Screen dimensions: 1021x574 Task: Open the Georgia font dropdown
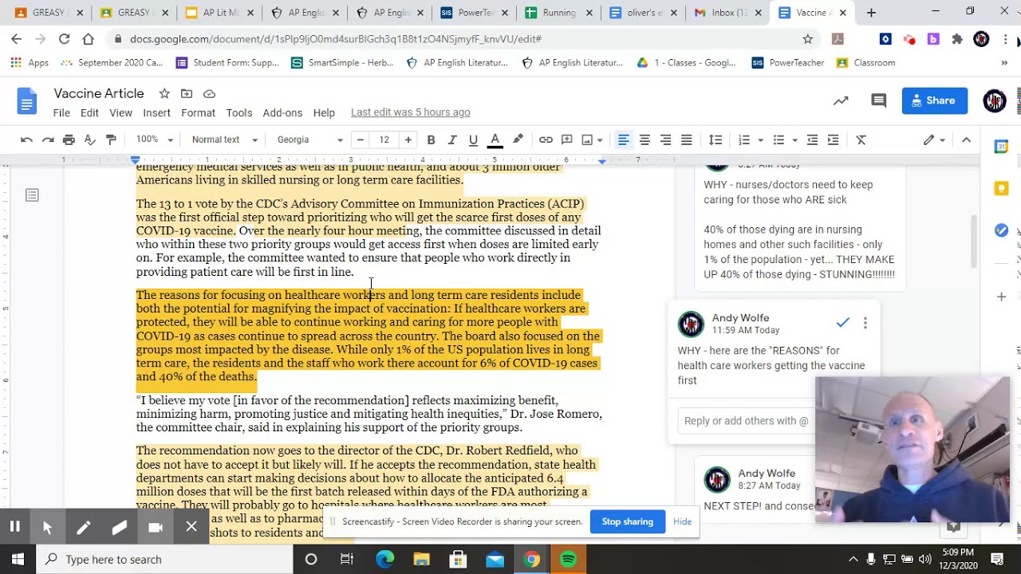click(309, 140)
